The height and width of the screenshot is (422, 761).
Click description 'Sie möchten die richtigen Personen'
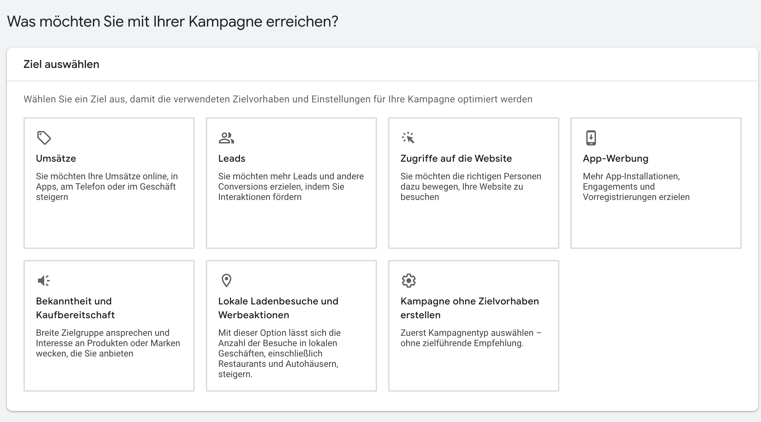pyautogui.click(x=471, y=187)
